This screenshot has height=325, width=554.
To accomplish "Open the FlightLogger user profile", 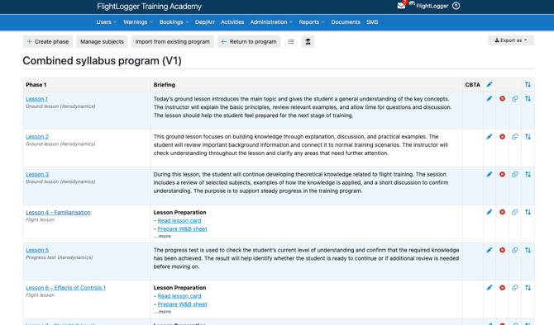I will click(x=428, y=6).
